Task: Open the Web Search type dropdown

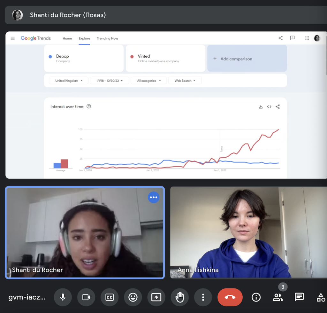Action: pos(185,81)
